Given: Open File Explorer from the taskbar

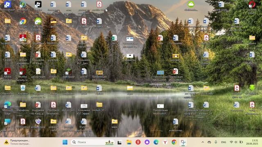Looking at the screenshot, I should (x=129, y=142).
